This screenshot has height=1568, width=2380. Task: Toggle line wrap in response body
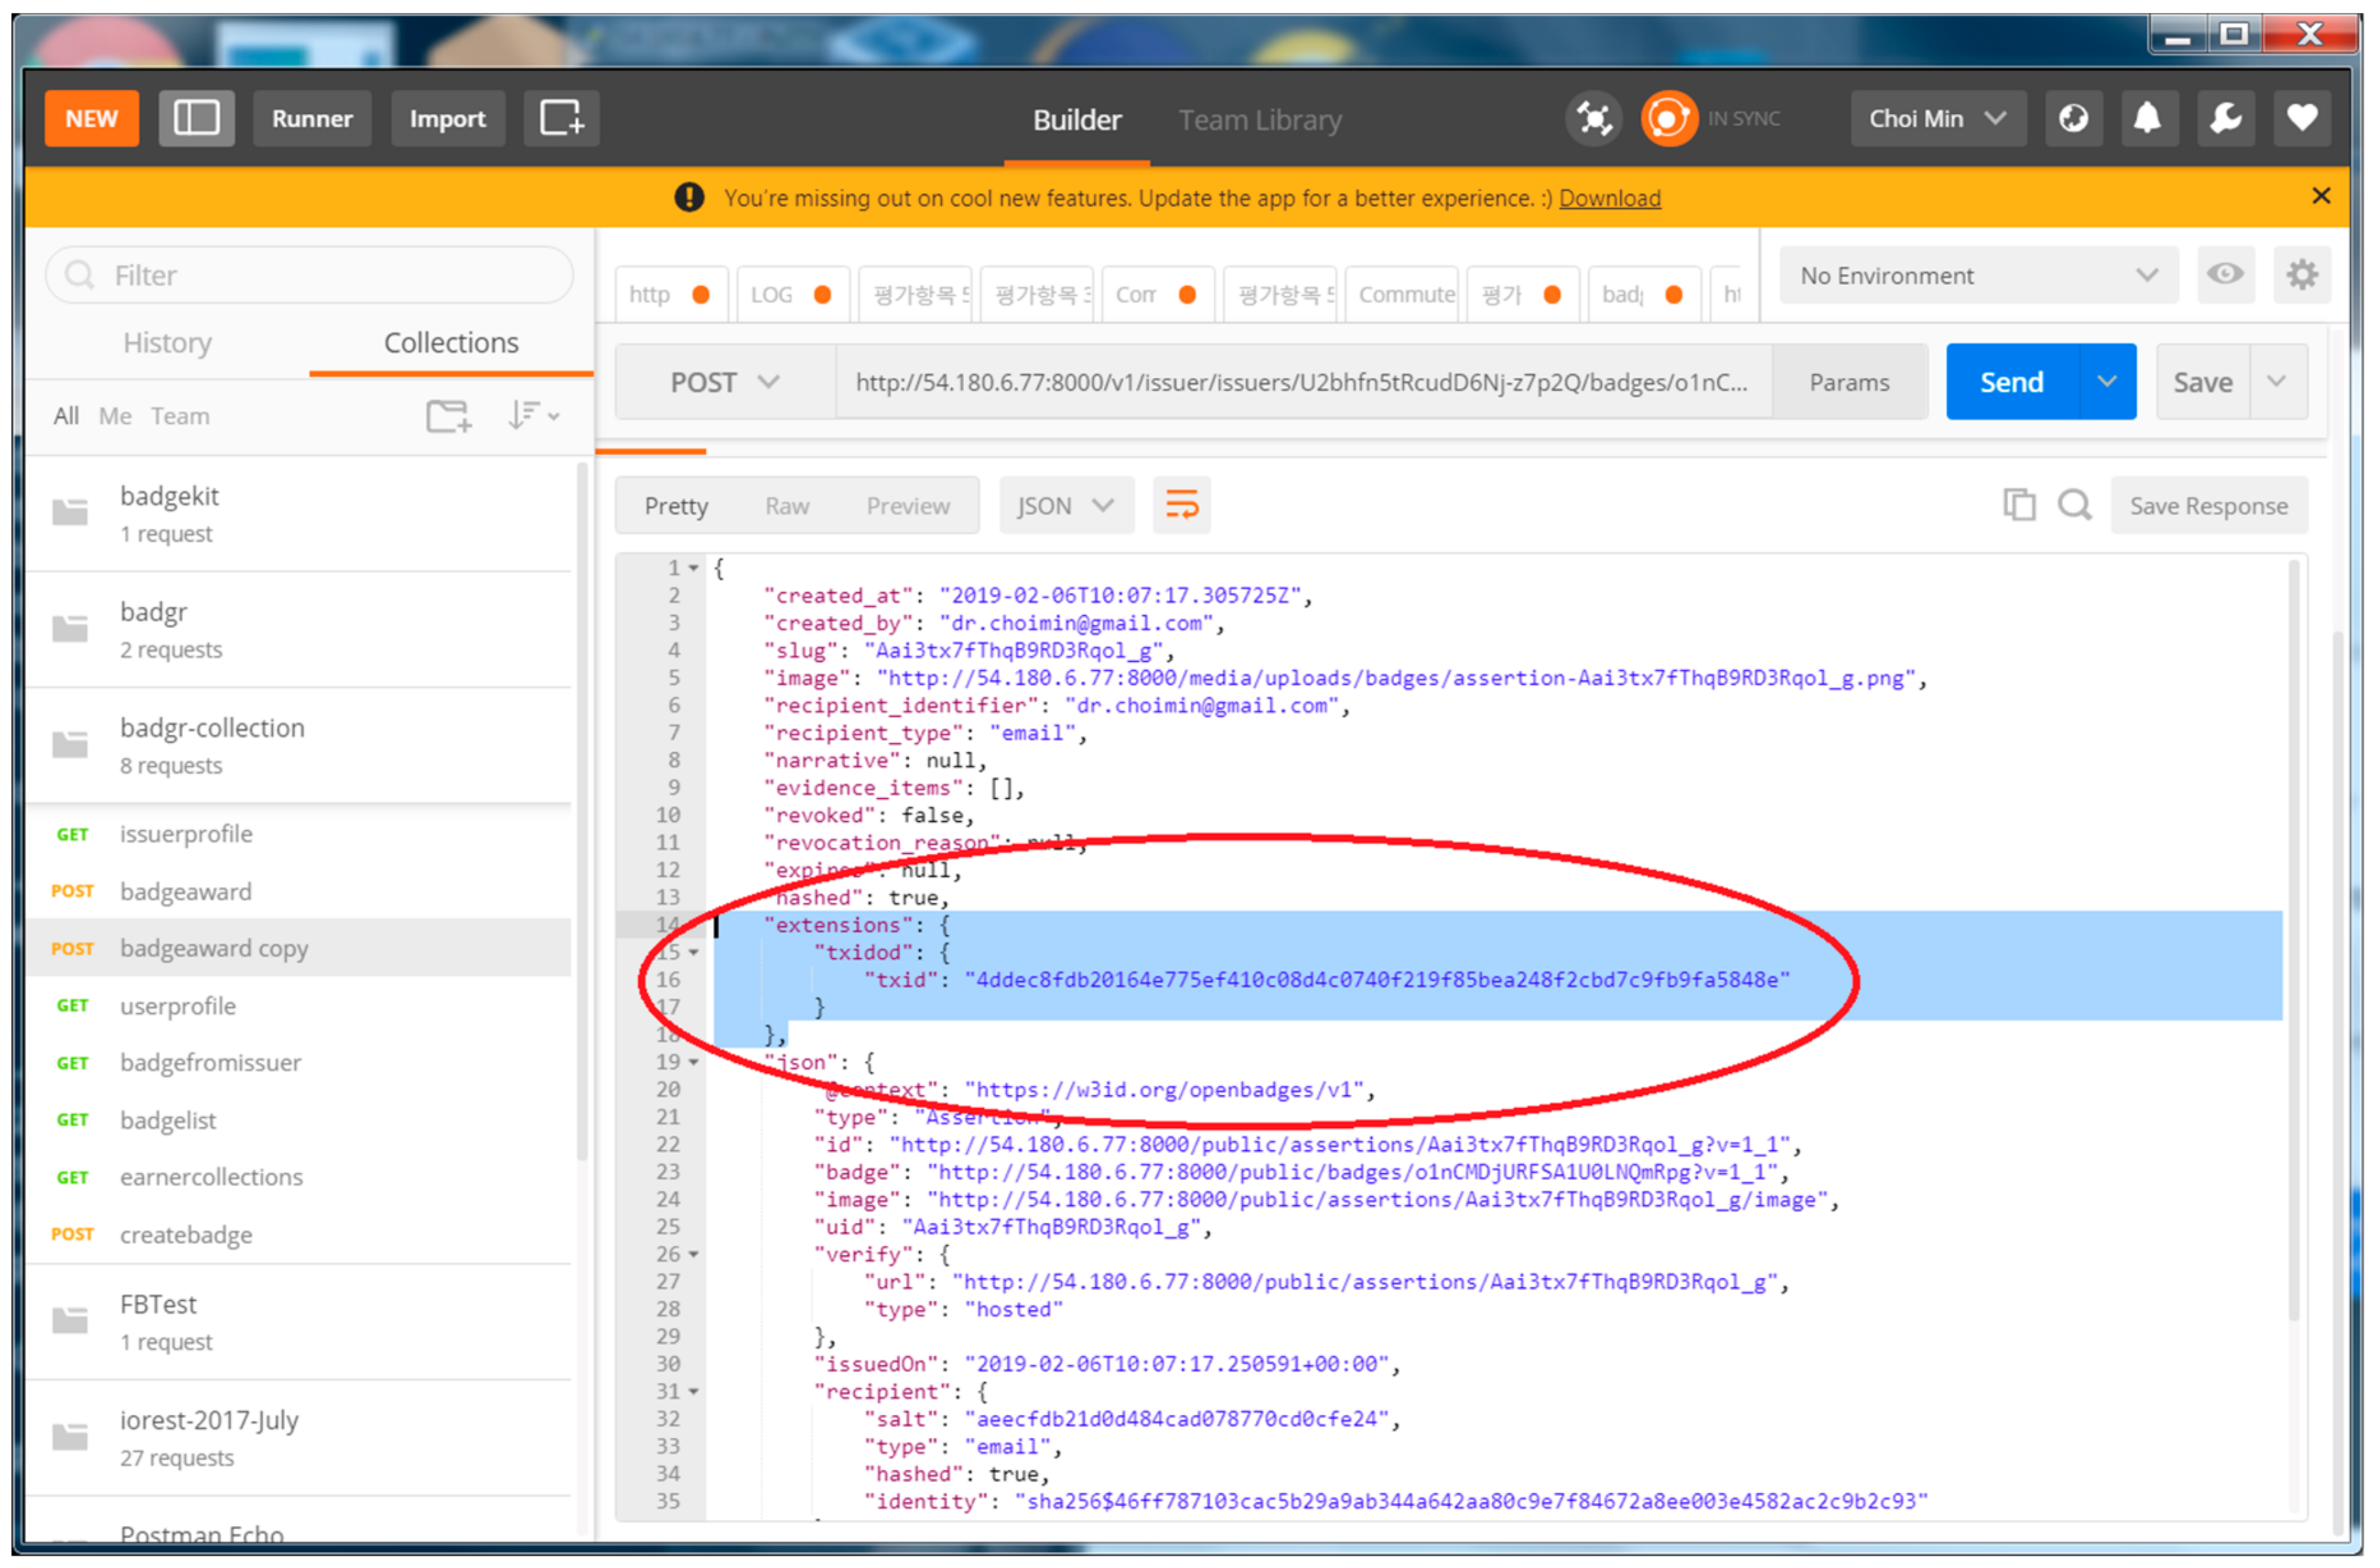pos(1181,505)
